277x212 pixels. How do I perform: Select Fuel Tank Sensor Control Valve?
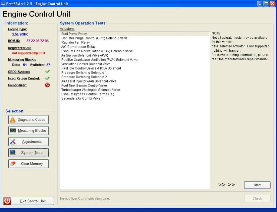[135, 85]
